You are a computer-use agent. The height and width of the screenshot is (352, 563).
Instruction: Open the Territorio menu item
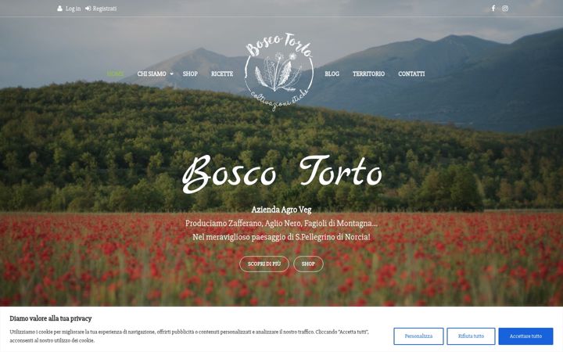click(368, 74)
